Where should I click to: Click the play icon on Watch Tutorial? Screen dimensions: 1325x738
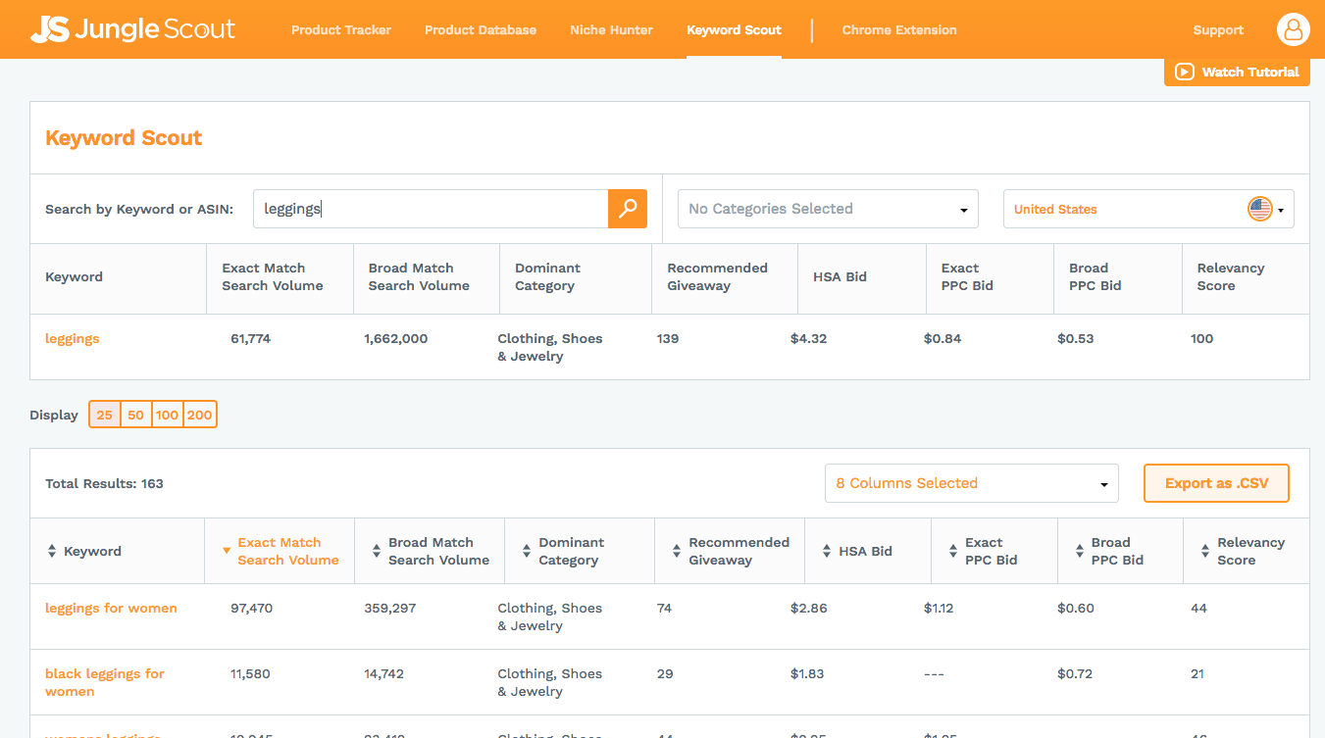pyautogui.click(x=1185, y=72)
